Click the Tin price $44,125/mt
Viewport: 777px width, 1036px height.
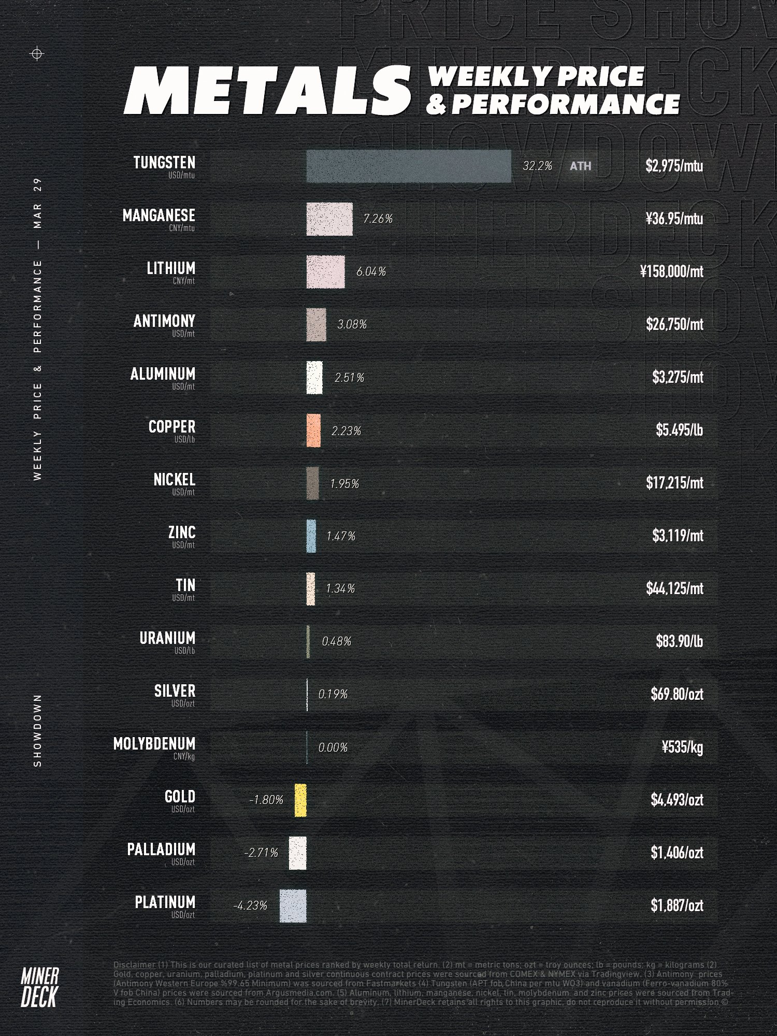pyautogui.click(x=674, y=588)
